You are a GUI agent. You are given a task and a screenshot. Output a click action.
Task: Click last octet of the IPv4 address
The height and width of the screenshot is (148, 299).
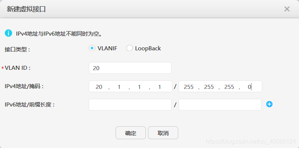(159, 87)
